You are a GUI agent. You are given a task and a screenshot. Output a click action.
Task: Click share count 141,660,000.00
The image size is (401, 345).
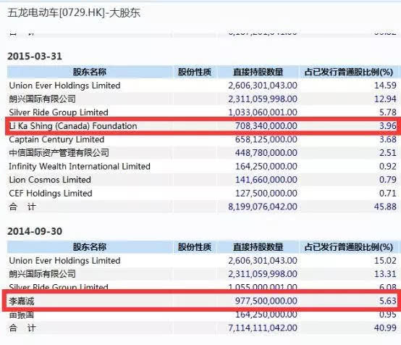(266, 180)
